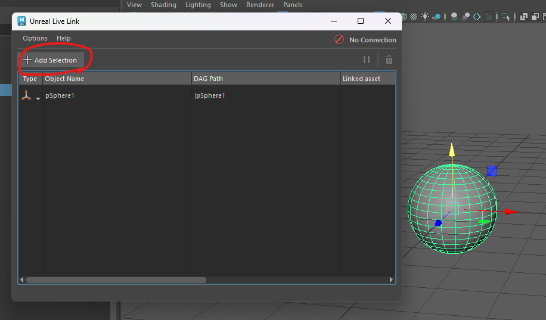This screenshot has height=320, width=546.
Task: Toggle textured display checker icon in viewport toolbar
Action: [x=414, y=16]
